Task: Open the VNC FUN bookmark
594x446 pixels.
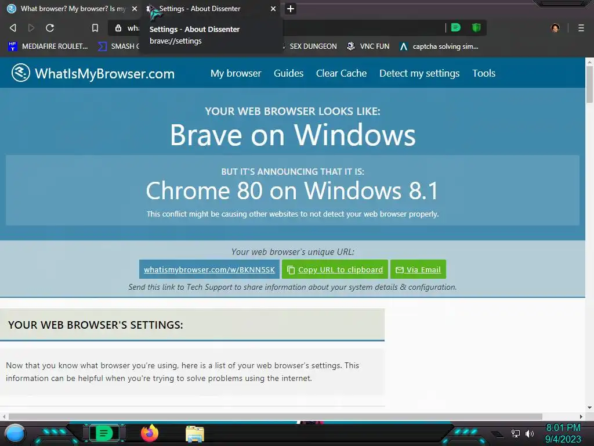Action: pos(368,46)
